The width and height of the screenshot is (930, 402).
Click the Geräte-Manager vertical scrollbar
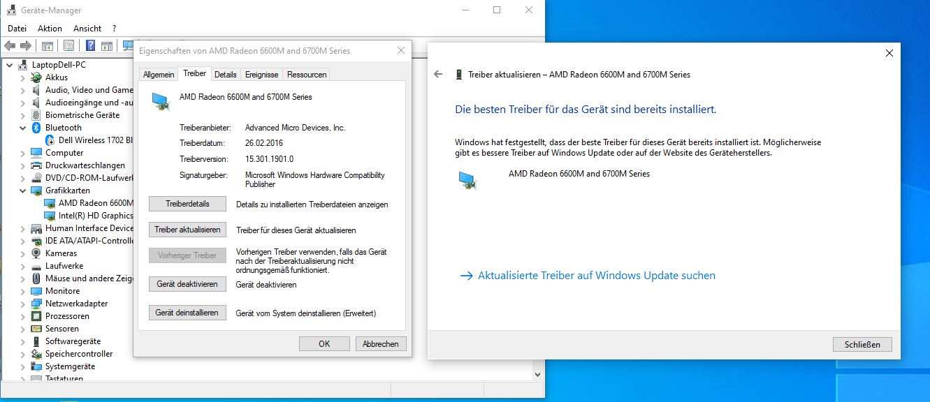tap(537, 218)
